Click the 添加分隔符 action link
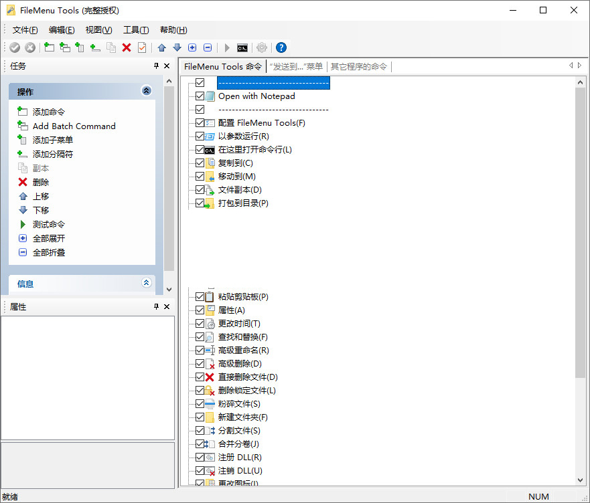The width and height of the screenshot is (590, 503). point(53,155)
